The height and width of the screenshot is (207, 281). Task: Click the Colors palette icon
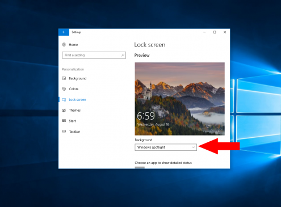pos(64,89)
